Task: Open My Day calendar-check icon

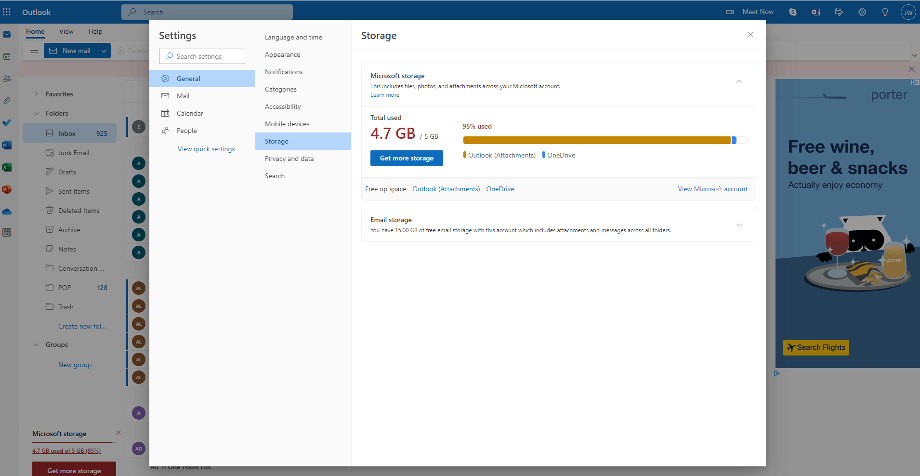Action: pyautogui.click(x=839, y=12)
